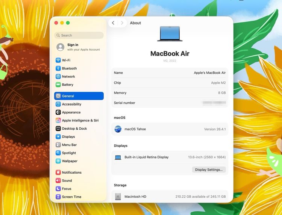Open the Displays sun icon
This screenshot has width=282, height=215.
pyautogui.click(x=58, y=136)
